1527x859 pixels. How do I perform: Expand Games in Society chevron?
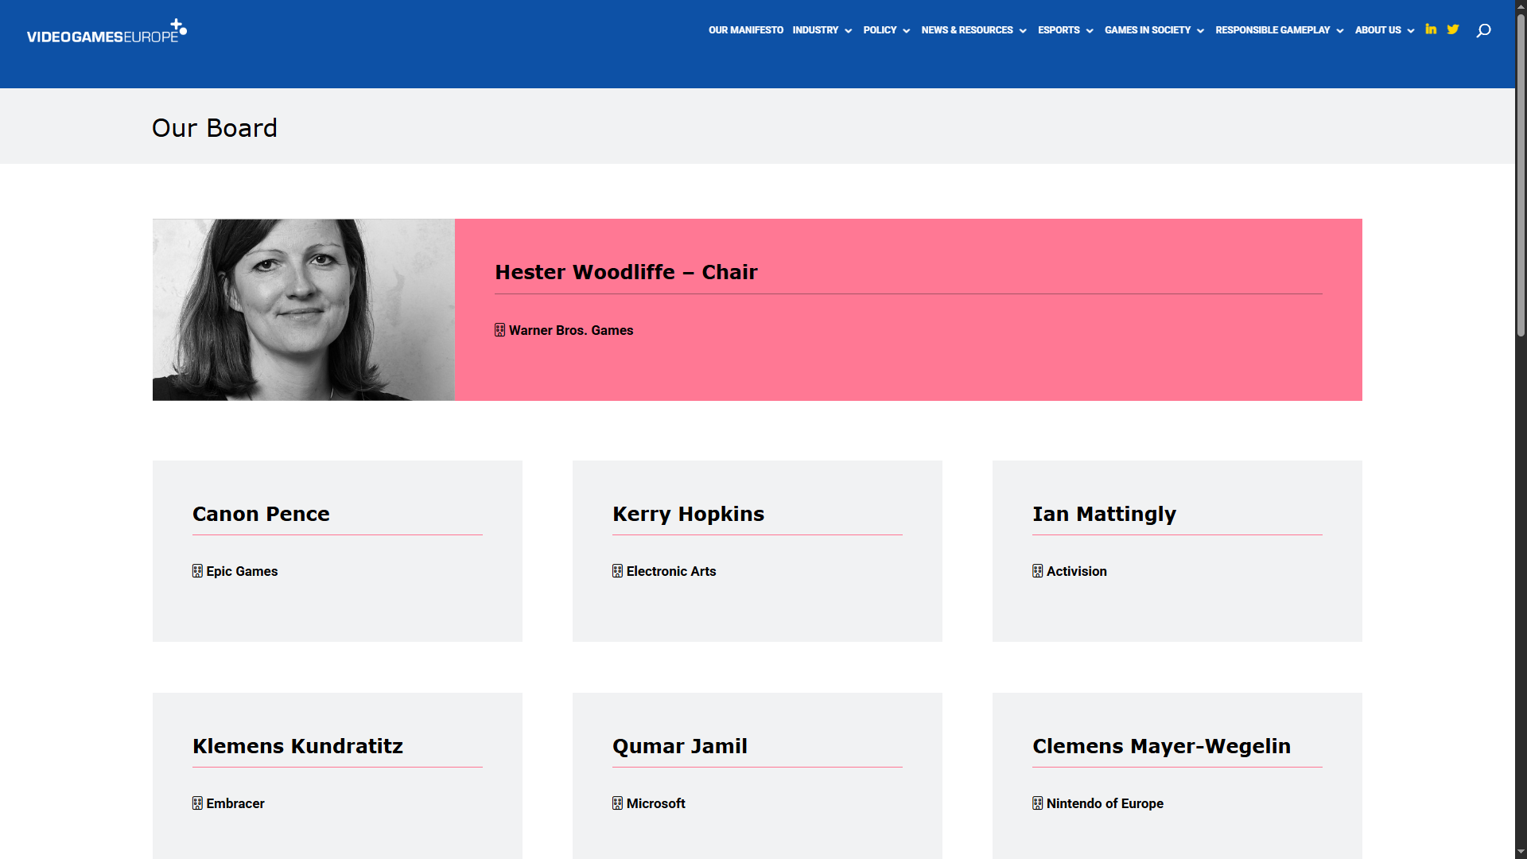tap(1200, 31)
